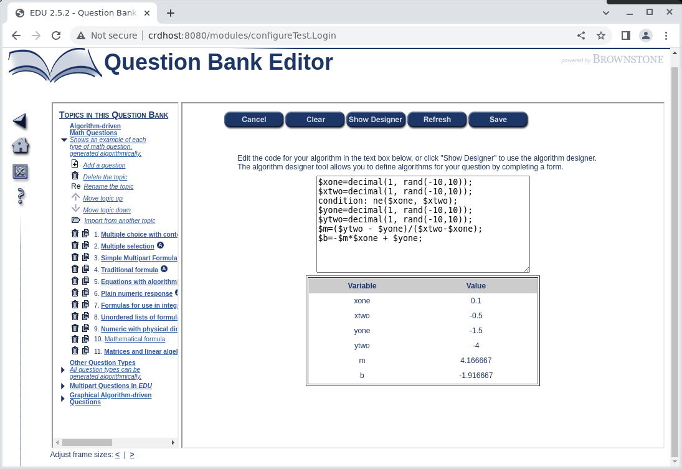The image size is (682, 469).
Task: Open the Import from another topic link
Action: click(x=119, y=220)
